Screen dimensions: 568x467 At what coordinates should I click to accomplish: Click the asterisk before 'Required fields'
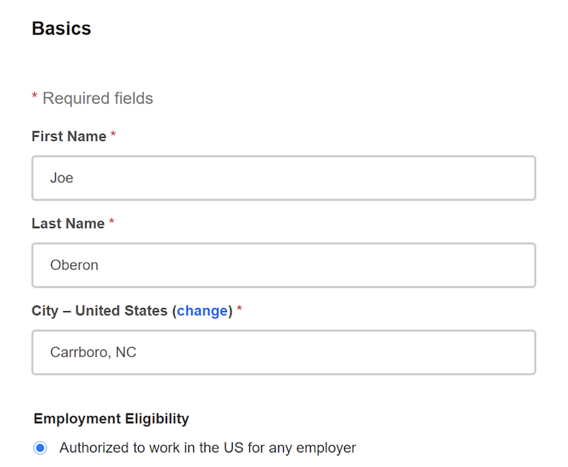35,98
